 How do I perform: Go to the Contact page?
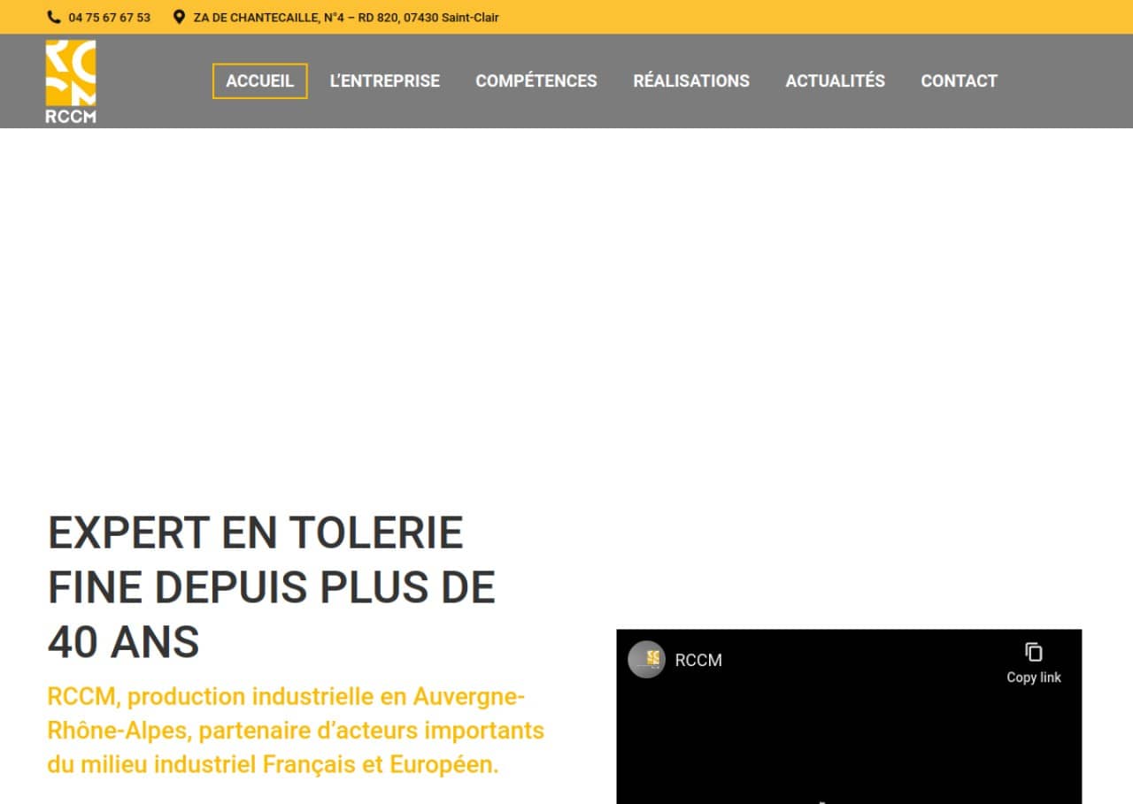tap(959, 80)
